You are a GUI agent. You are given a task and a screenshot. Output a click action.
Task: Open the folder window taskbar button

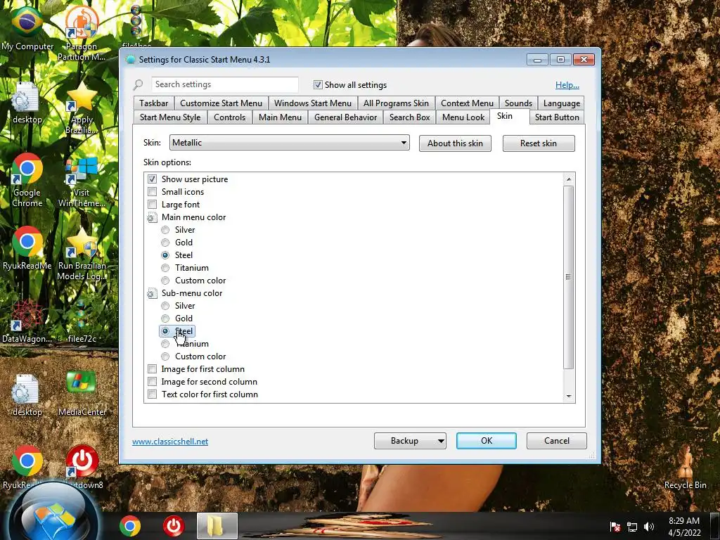(x=217, y=526)
